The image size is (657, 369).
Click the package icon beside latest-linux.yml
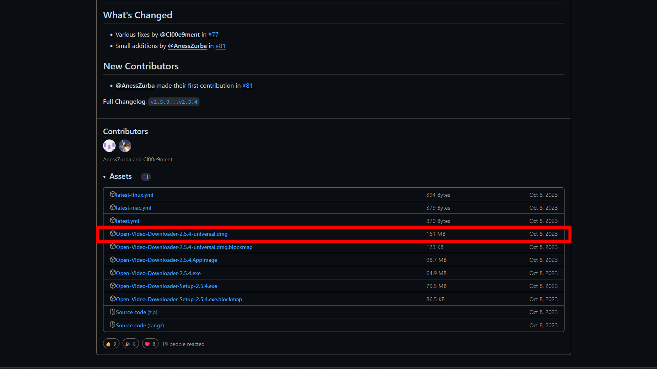(113, 194)
